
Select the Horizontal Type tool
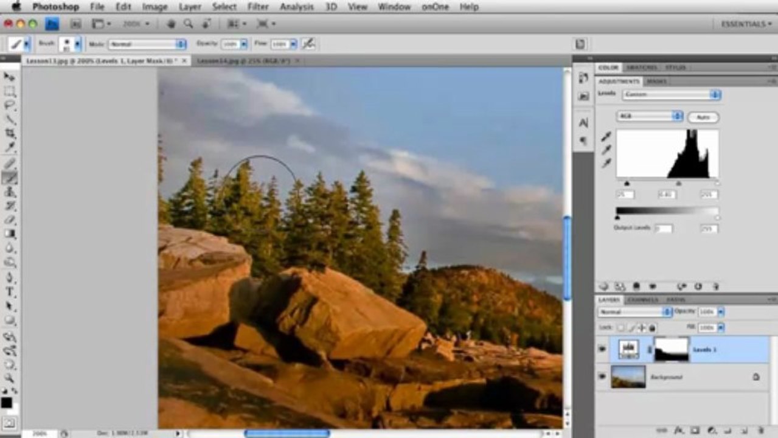click(9, 293)
